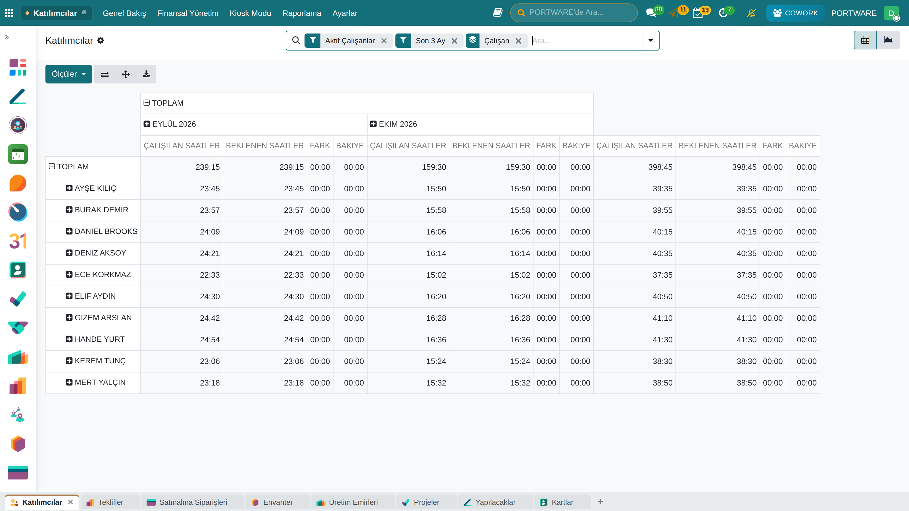Click the COWORK button
Screen dimensions: 909x511
[795, 13]
